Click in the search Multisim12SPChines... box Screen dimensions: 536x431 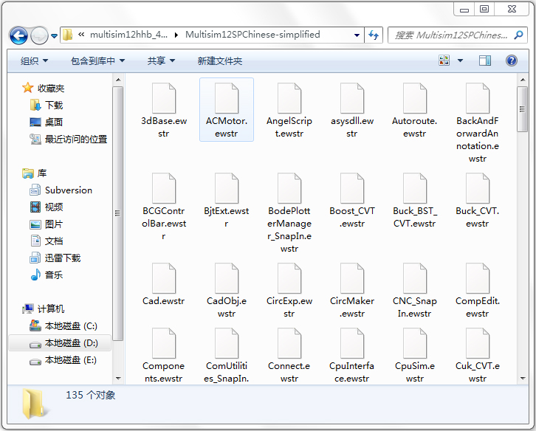coord(451,35)
